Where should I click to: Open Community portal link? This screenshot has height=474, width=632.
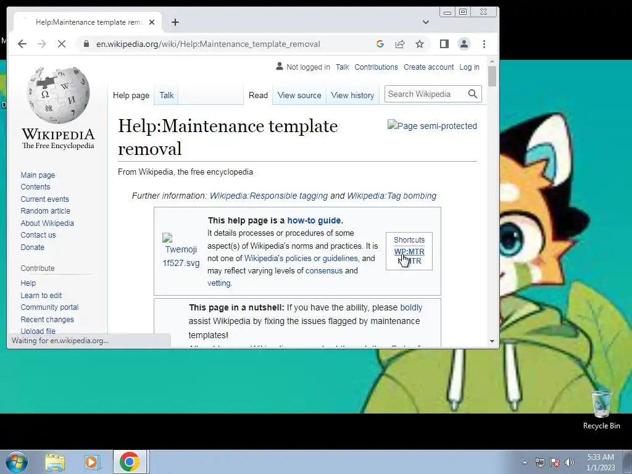click(x=49, y=307)
